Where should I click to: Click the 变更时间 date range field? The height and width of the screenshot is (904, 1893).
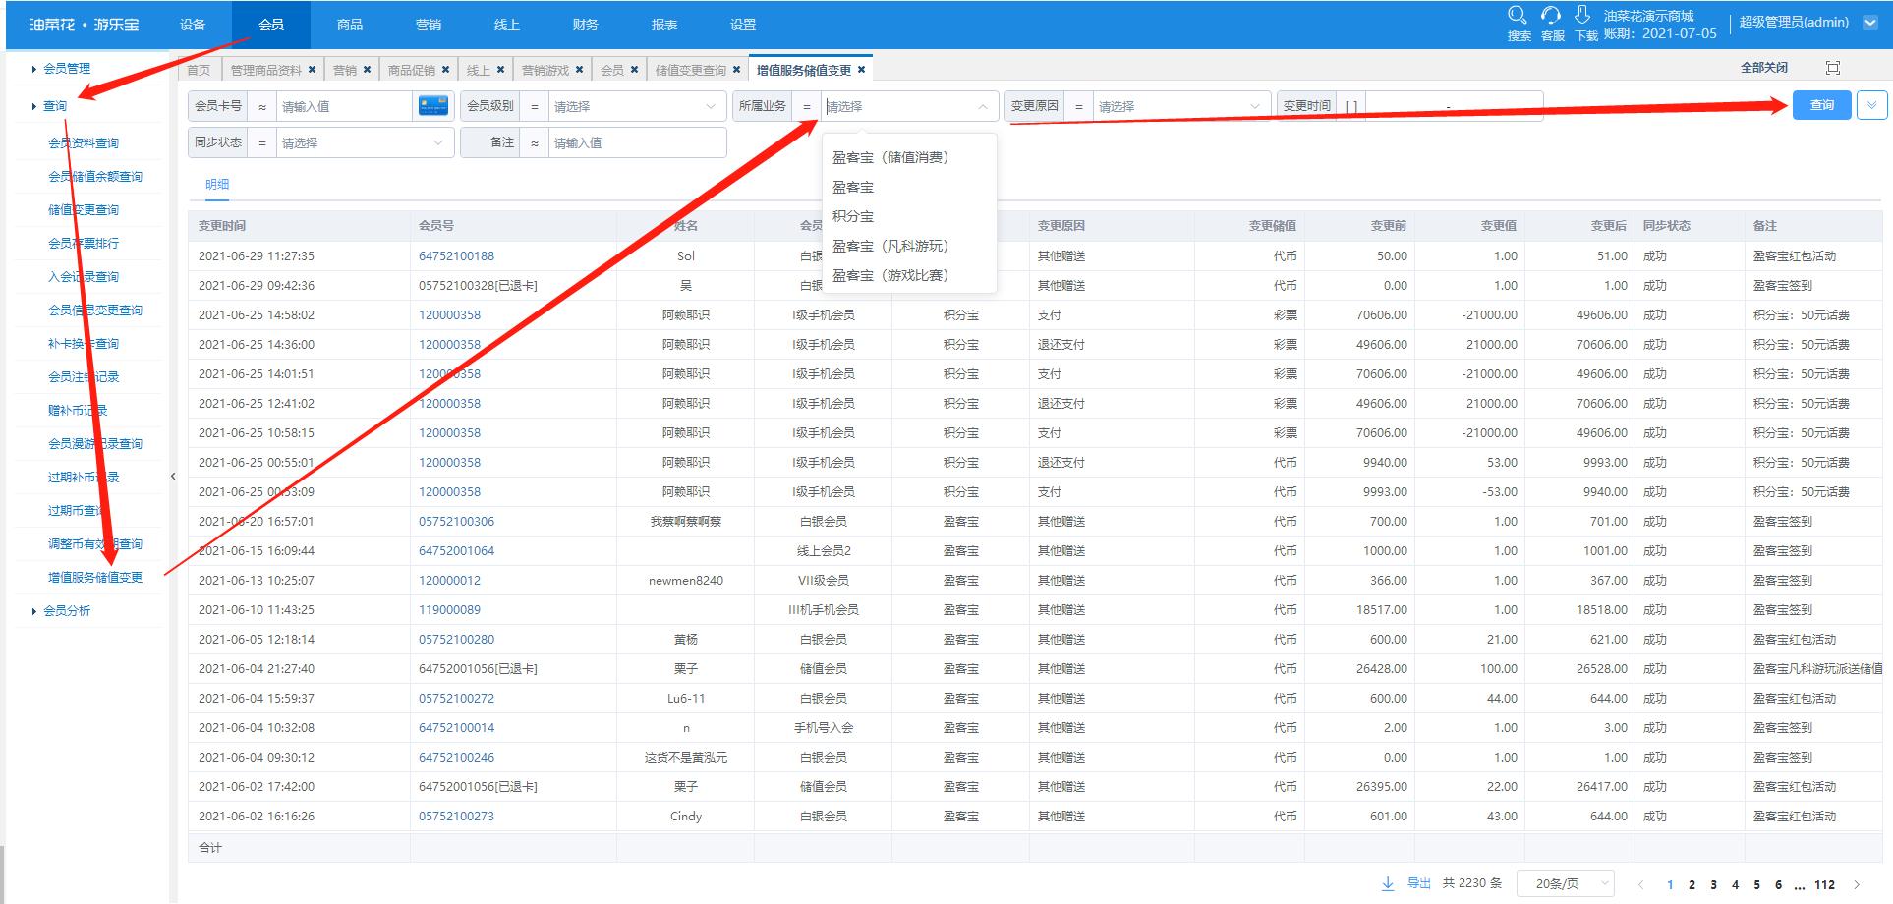[x=1454, y=106]
